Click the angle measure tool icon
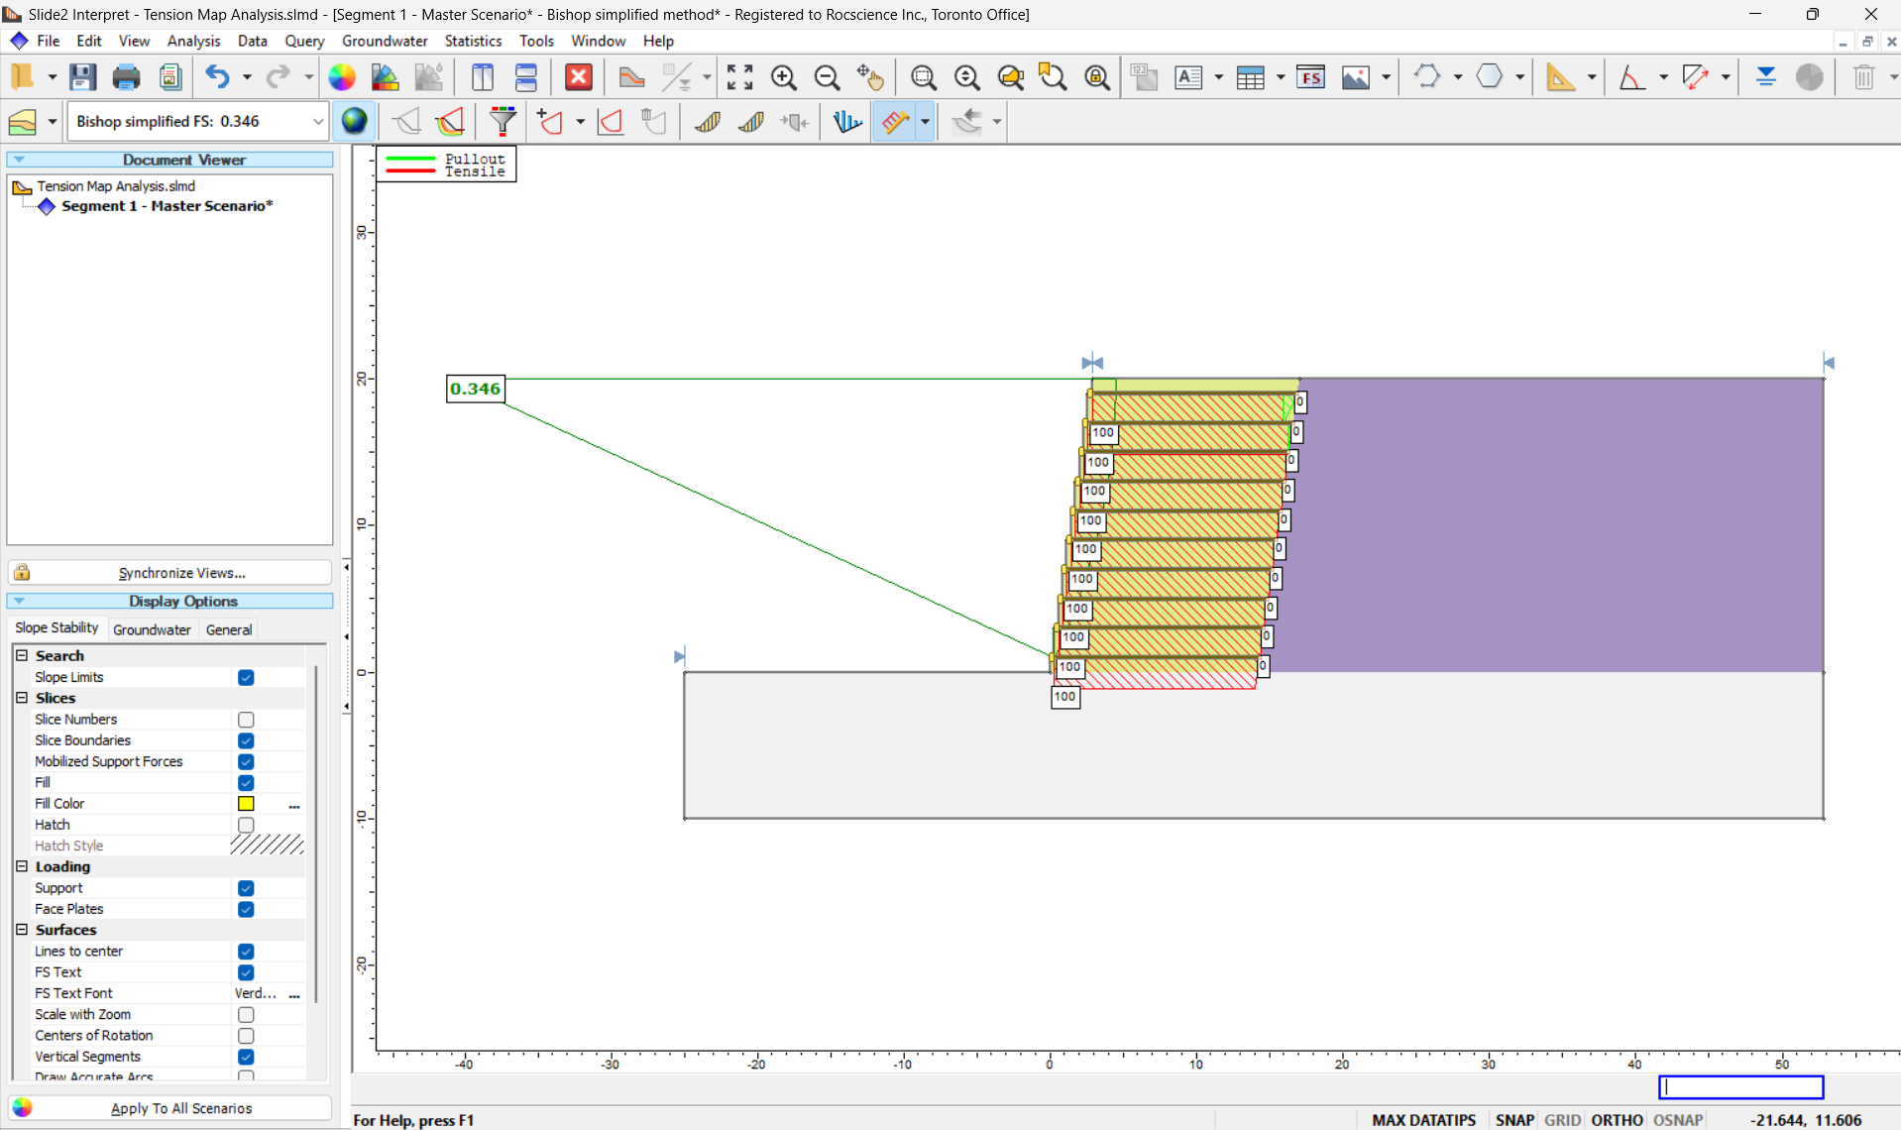 tap(1631, 77)
